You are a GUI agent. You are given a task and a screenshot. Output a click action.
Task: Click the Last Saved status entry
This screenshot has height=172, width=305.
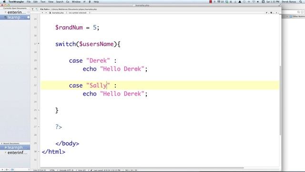[107, 170]
